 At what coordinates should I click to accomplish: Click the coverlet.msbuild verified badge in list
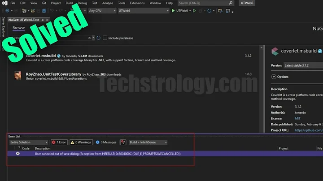[x=59, y=56]
